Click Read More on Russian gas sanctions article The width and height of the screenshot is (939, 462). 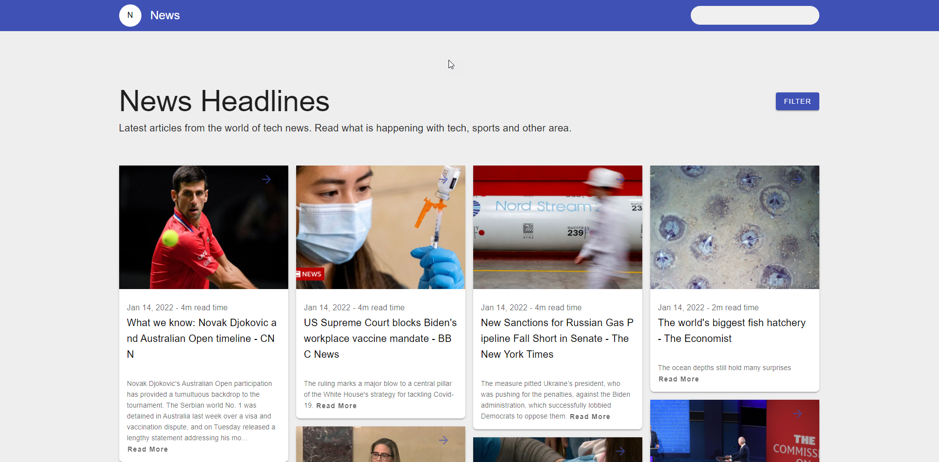(x=590, y=417)
